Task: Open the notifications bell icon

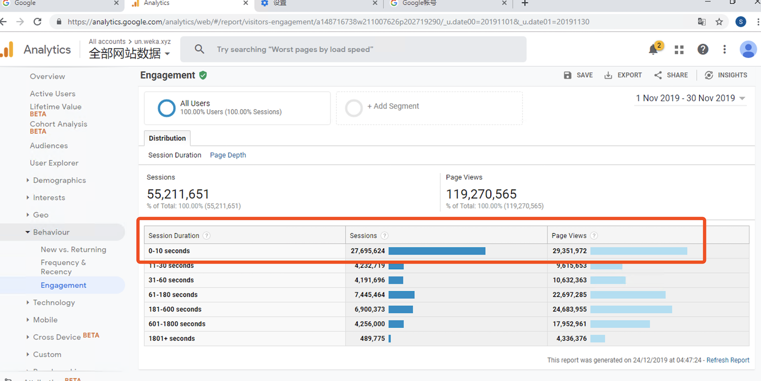Action: pos(654,49)
